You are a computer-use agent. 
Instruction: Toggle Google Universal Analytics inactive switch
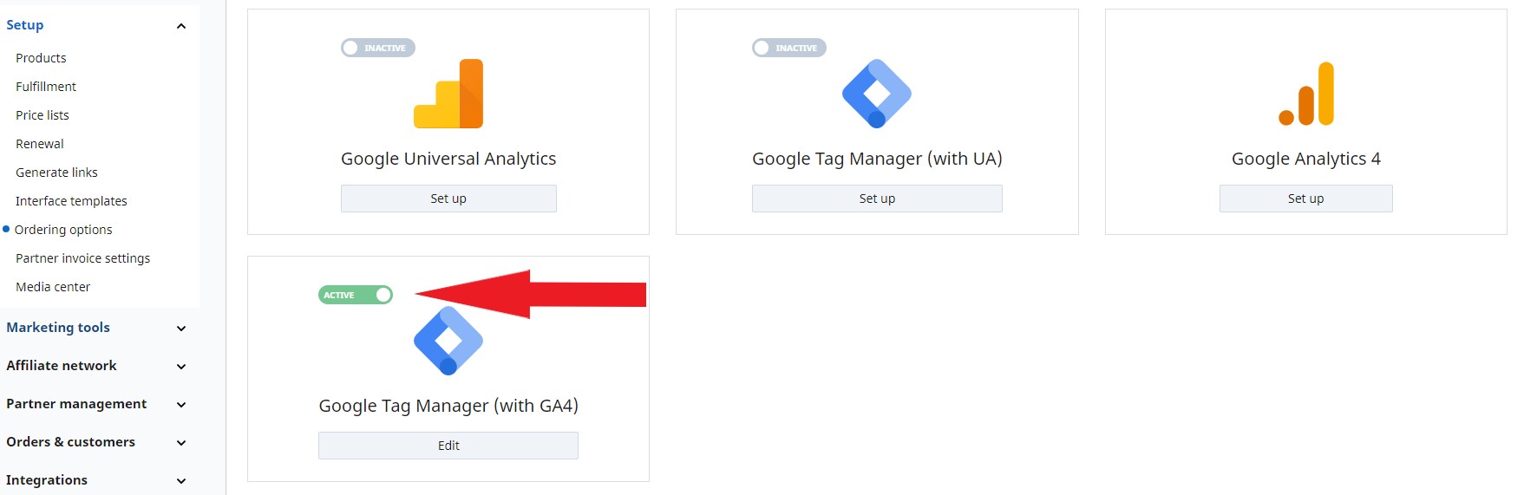pos(378,48)
